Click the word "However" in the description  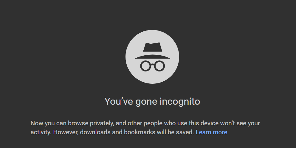(65, 132)
